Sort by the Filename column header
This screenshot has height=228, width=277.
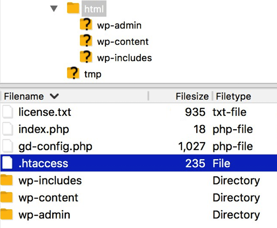tap(24, 96)
